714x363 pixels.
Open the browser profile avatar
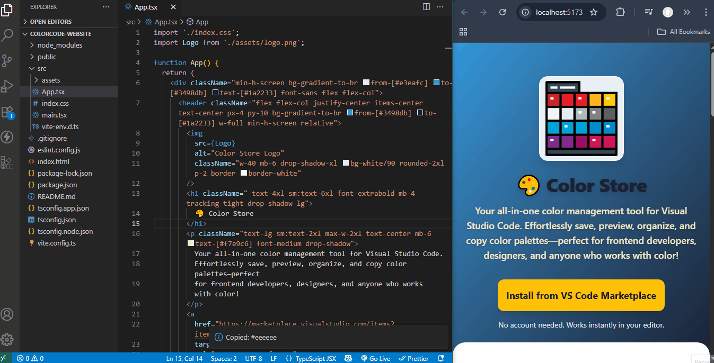[668, 12]
